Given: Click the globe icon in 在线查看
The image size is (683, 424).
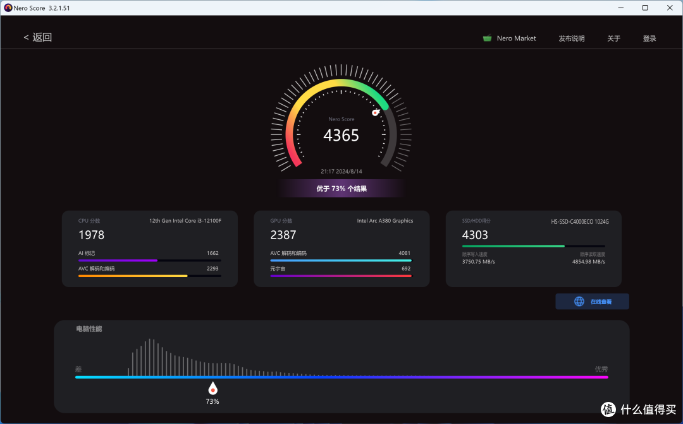Looking at the screenshot, I should click(579, 302).
